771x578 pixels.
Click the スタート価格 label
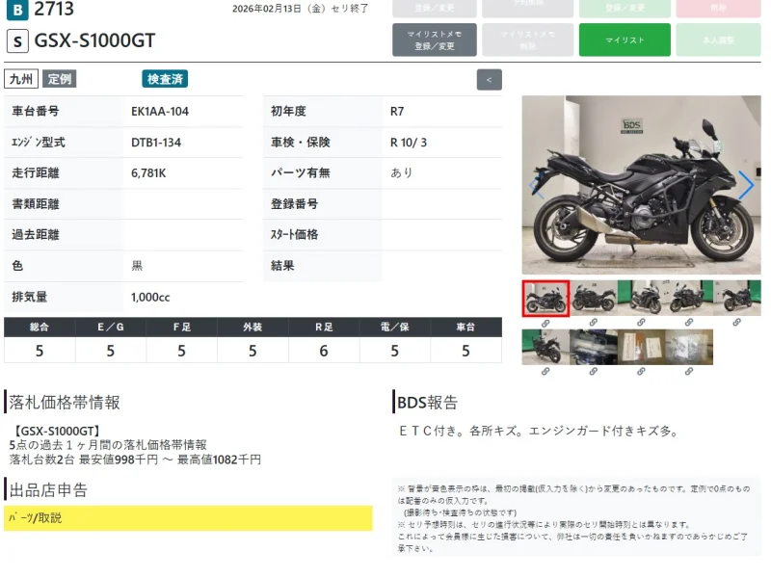(295, 234)
